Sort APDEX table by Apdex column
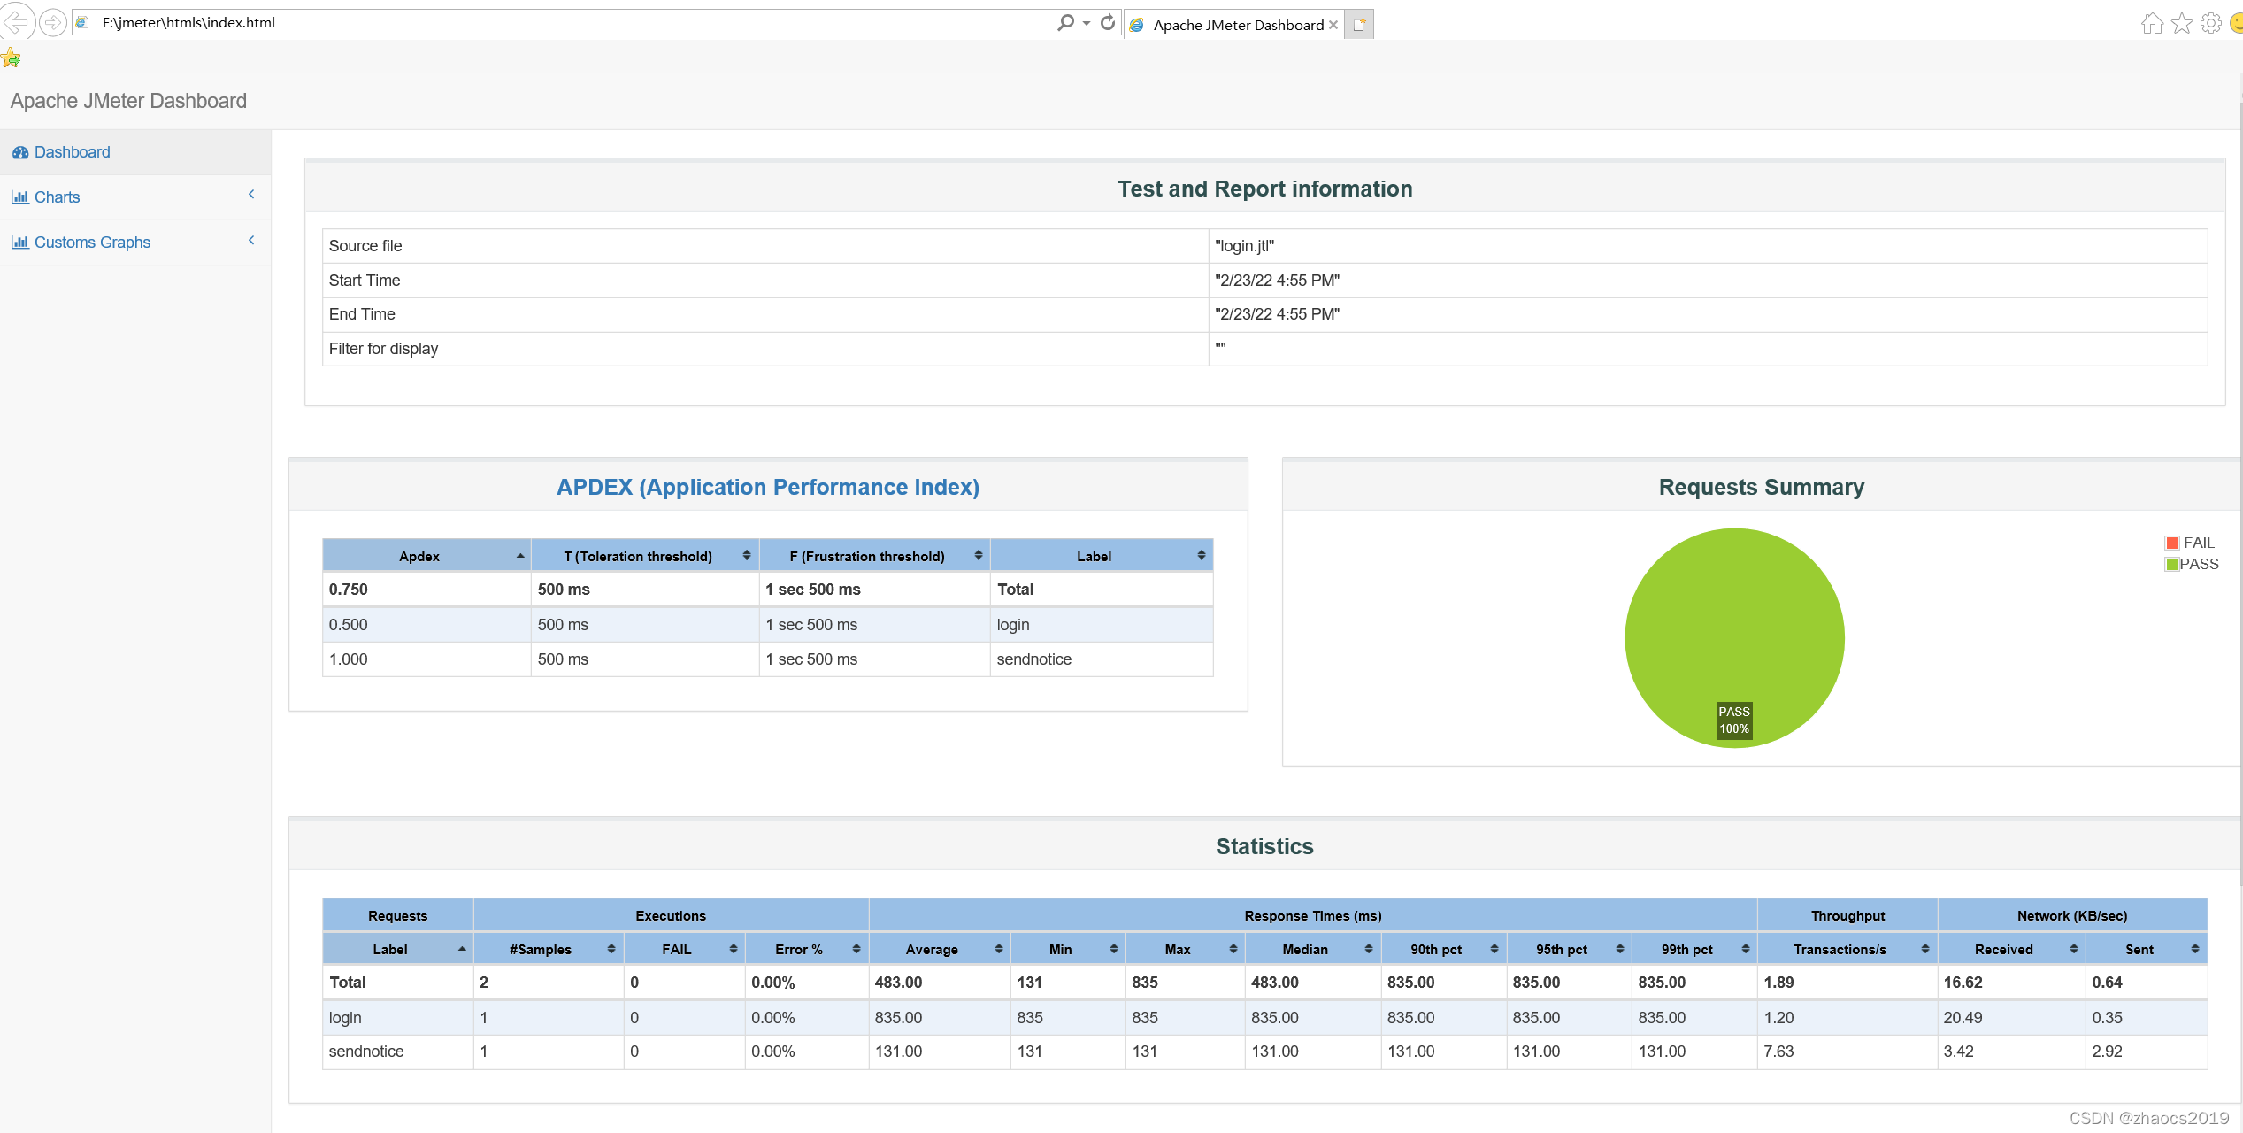Screen dimensions: 2243x1133 426,556
